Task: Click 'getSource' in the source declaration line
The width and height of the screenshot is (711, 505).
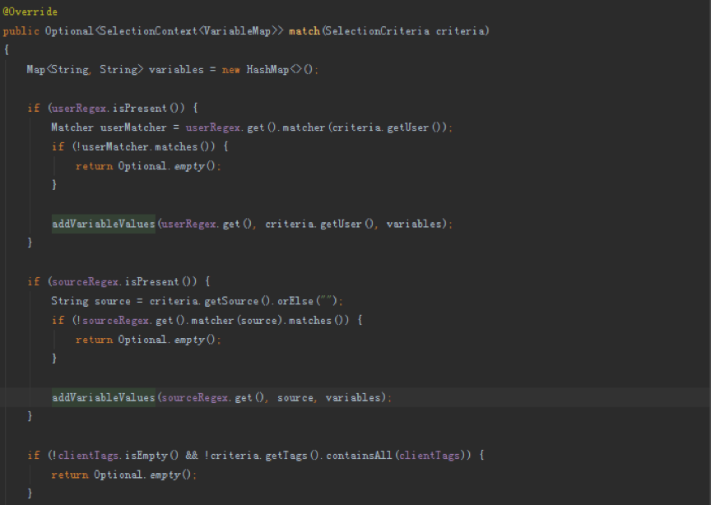Action: (x=231, y=301)
